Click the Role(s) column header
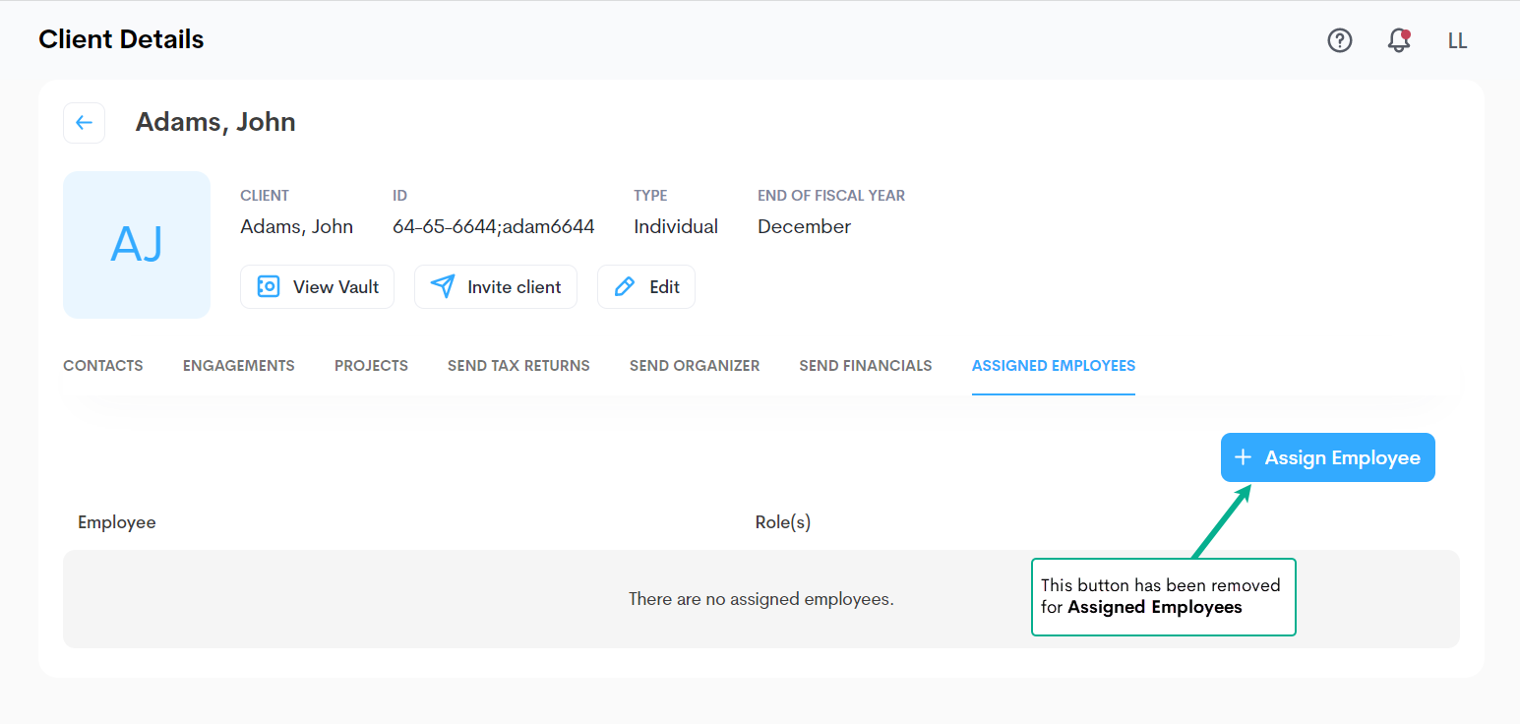Screen dimensions: 1520x724 click(x=782, y=522)
